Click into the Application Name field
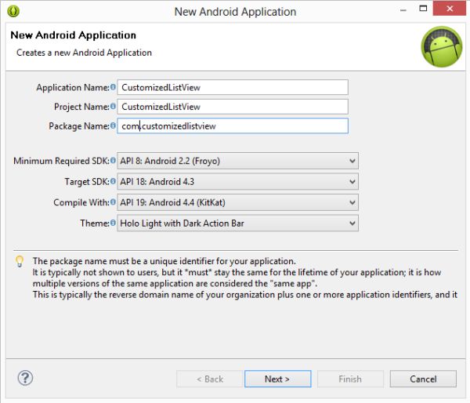 [233, 87]
